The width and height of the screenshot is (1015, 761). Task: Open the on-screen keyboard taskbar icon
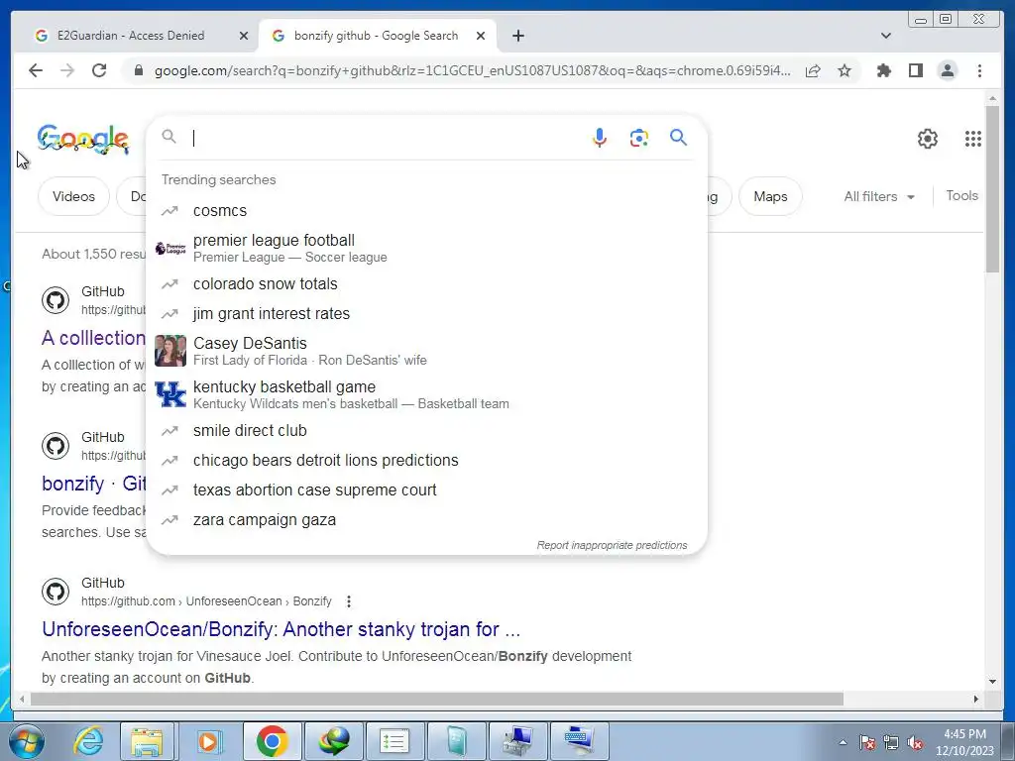(579, 741)
